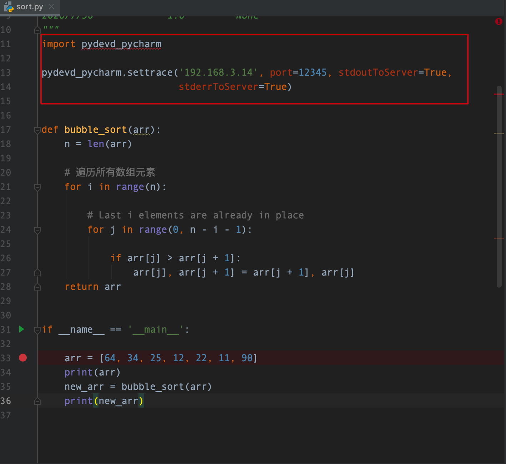Click the len(arr) call on line 18

tap(110, 144)
